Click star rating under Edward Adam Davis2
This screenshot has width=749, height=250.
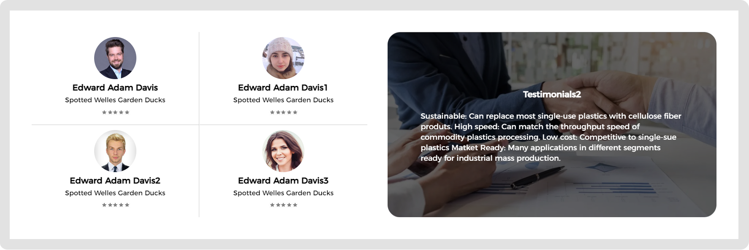coord(115,205)
